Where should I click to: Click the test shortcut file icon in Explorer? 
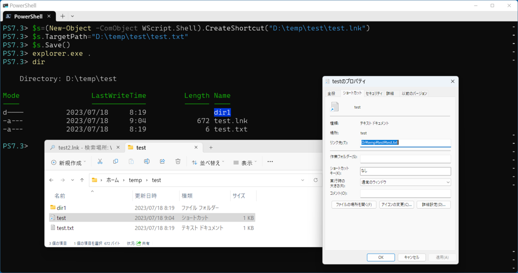(x=53, y=218)
